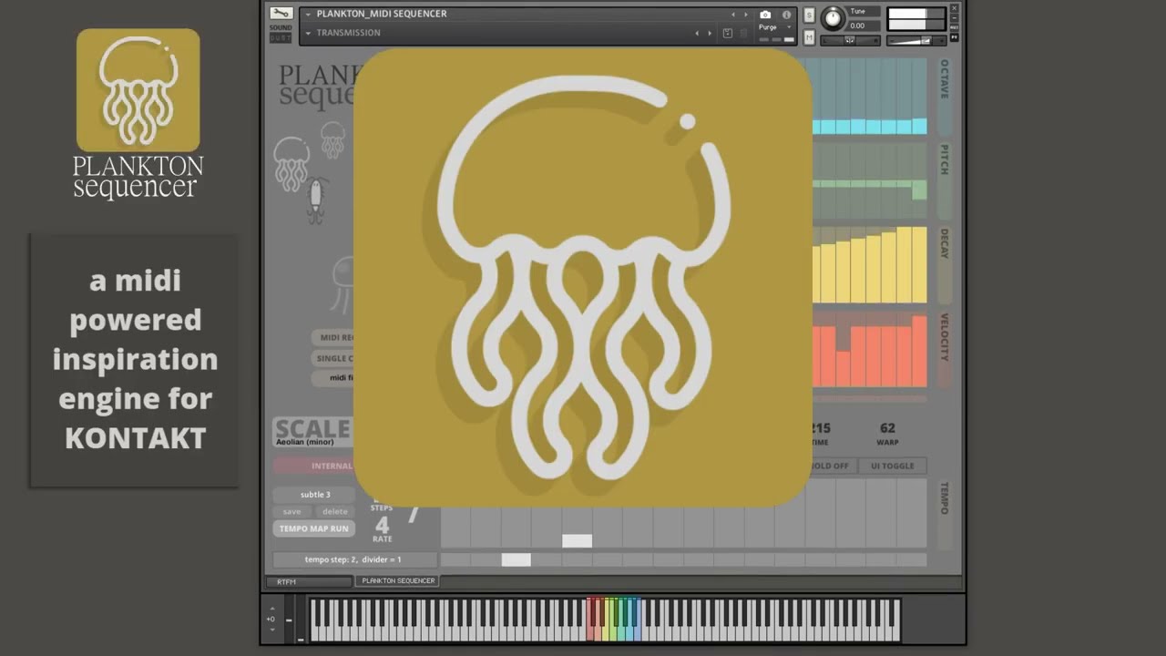Adjust the last yellow decay bar
This screenshot has width=1166, height=656.
[x=919, y=265]
